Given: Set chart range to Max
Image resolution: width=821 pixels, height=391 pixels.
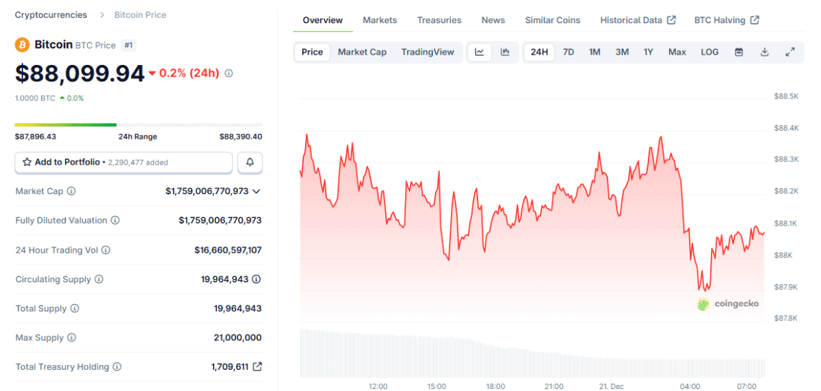Looking at the screenshot, I should [677, 52].
